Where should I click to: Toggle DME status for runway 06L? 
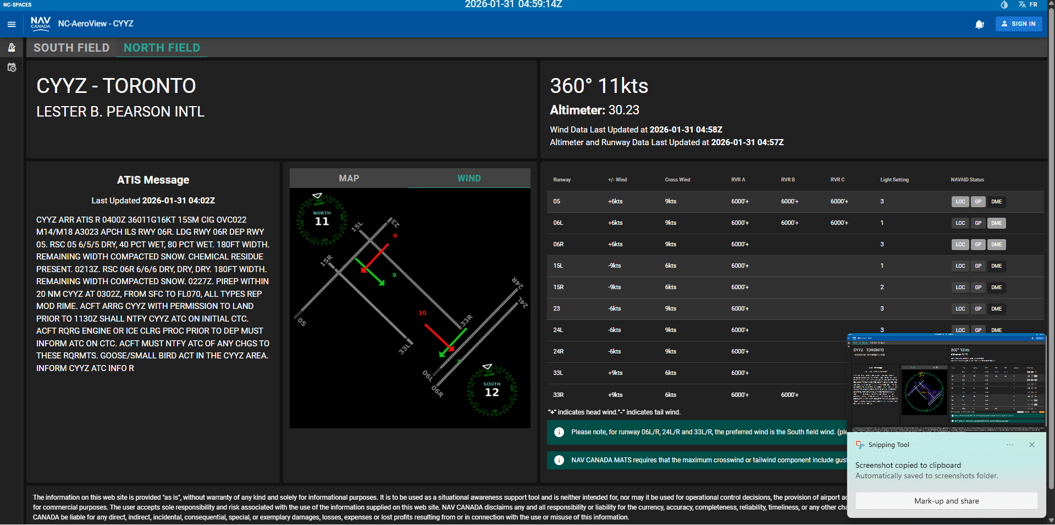[996, 223]
